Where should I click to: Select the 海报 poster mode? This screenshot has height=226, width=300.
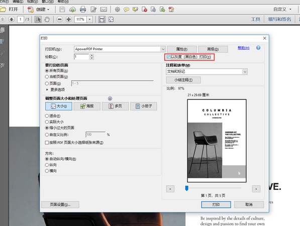87,106
